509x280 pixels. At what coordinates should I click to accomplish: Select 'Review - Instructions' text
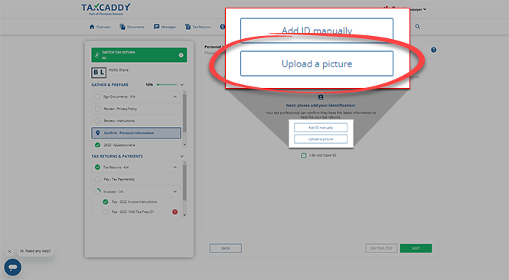point(119,121)
